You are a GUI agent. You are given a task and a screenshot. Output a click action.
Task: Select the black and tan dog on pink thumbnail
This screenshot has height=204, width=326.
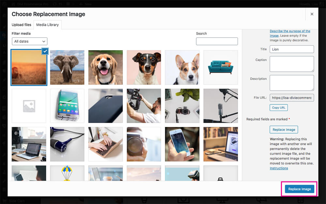[144, 68]
